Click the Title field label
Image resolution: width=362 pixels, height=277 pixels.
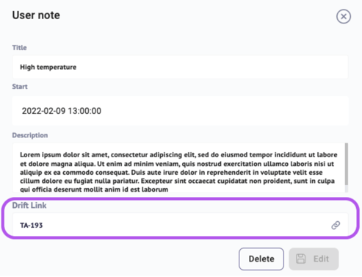click(19, 48)
